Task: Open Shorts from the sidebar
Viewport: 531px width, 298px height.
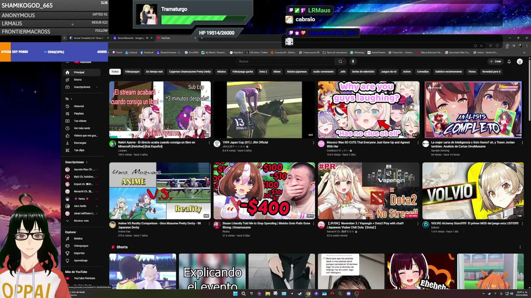Action: (82, 79)
